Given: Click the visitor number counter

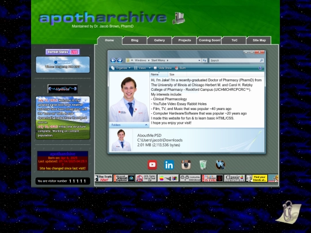Looking at the screenshot, I should (x=63, y=181).
